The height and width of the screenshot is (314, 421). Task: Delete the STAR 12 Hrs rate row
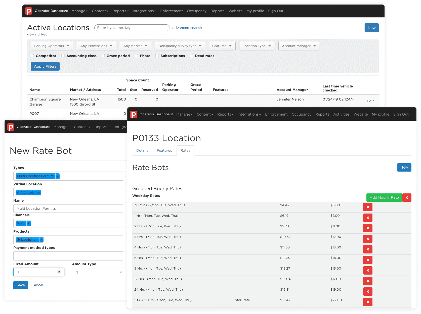point(368,302)
